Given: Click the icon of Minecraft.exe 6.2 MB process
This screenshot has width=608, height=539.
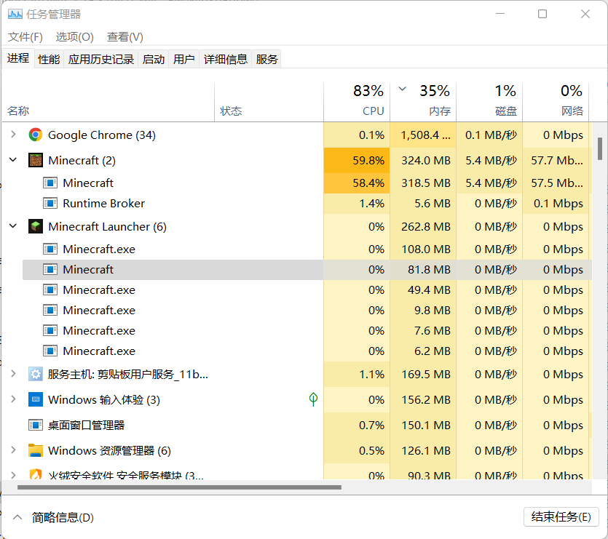Looking at the screenshot, I should [x=50, y=351].
